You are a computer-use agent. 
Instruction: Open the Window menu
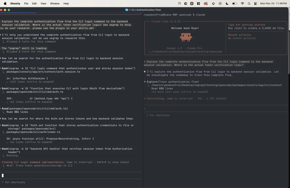(55, 3)
